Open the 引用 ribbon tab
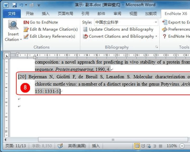 tap(85, 13)
